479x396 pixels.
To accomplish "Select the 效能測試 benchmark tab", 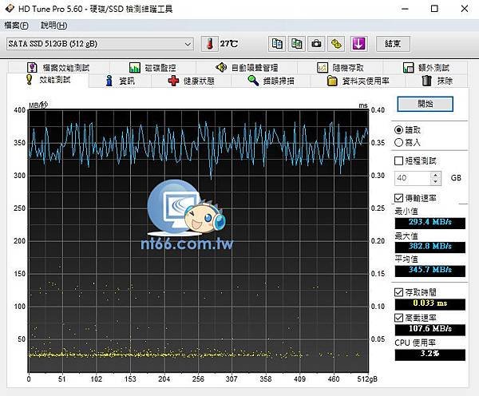I will pyautogui.click(x=48, y=80).
